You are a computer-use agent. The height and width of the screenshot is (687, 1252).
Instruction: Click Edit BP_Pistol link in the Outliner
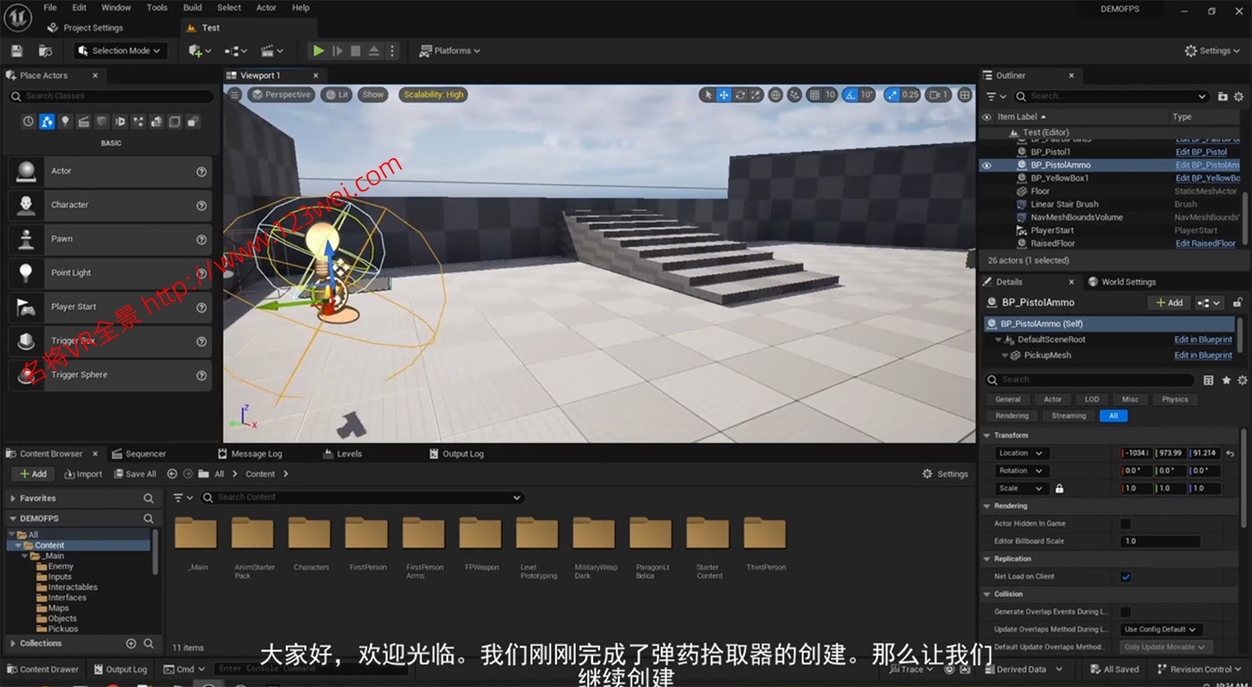tap(1201, 152)
